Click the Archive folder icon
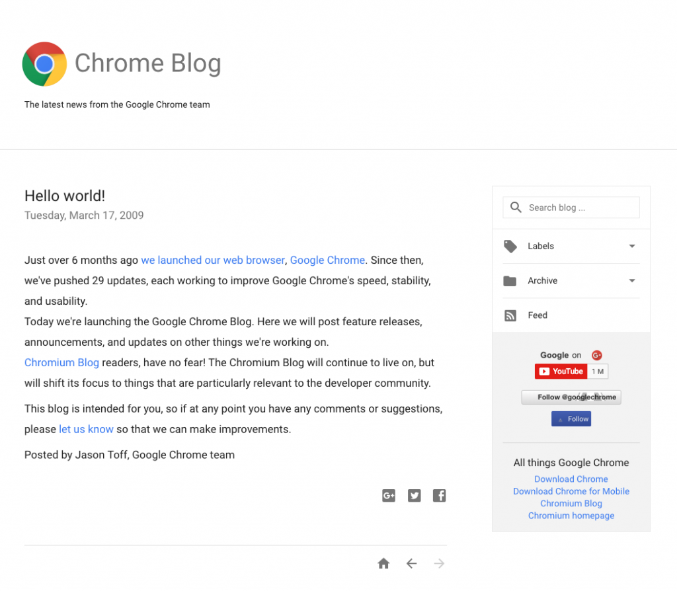 [x=510, y=281]
